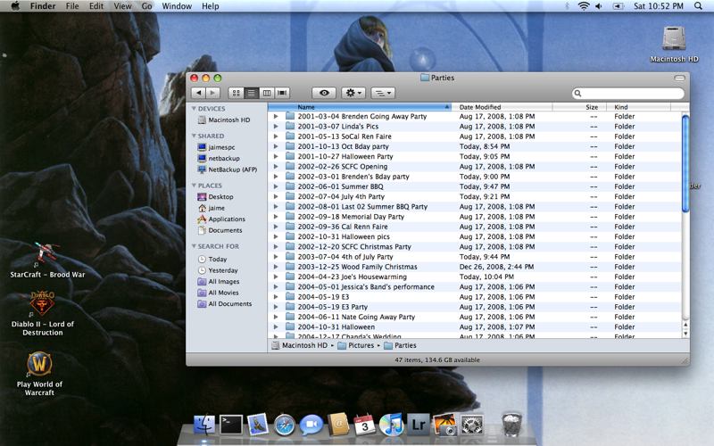Click the volume icon in the menu bar
714x446 pixels.
point(599,6)
